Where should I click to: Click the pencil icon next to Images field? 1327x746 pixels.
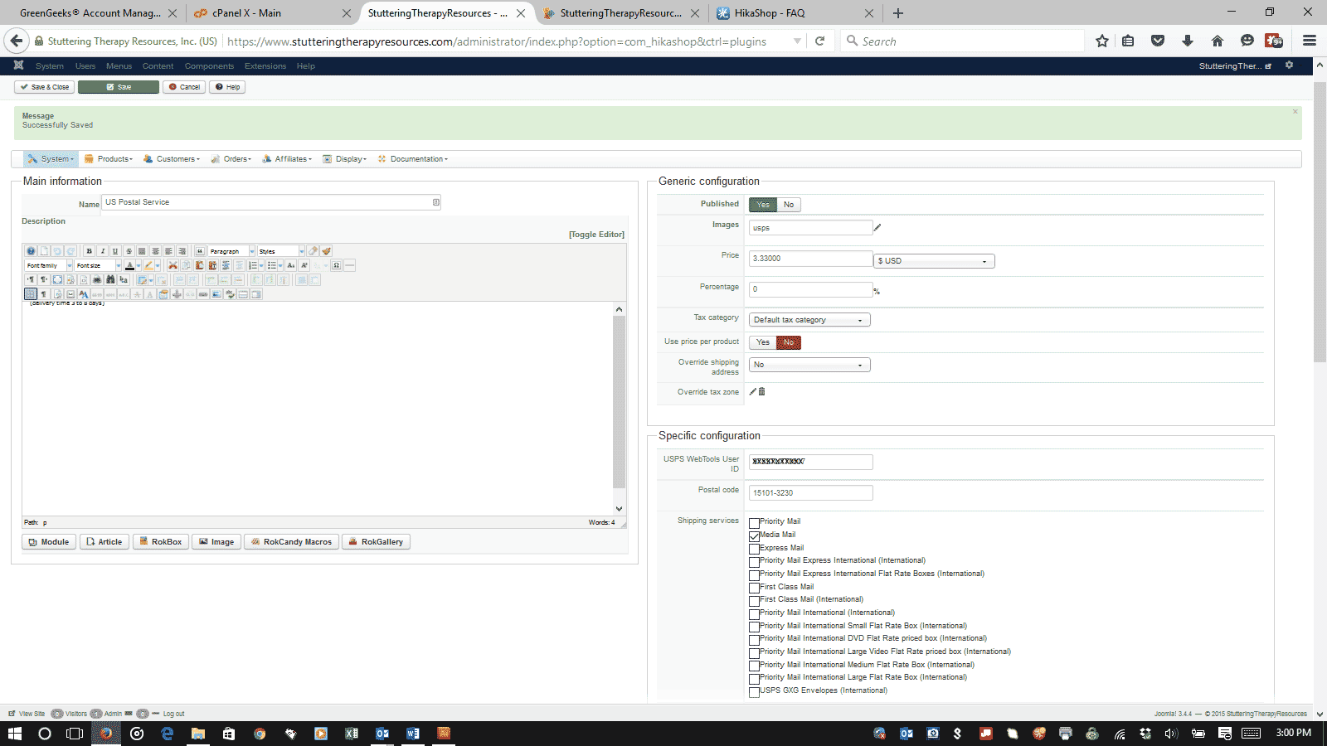click(x=877, y=227)
